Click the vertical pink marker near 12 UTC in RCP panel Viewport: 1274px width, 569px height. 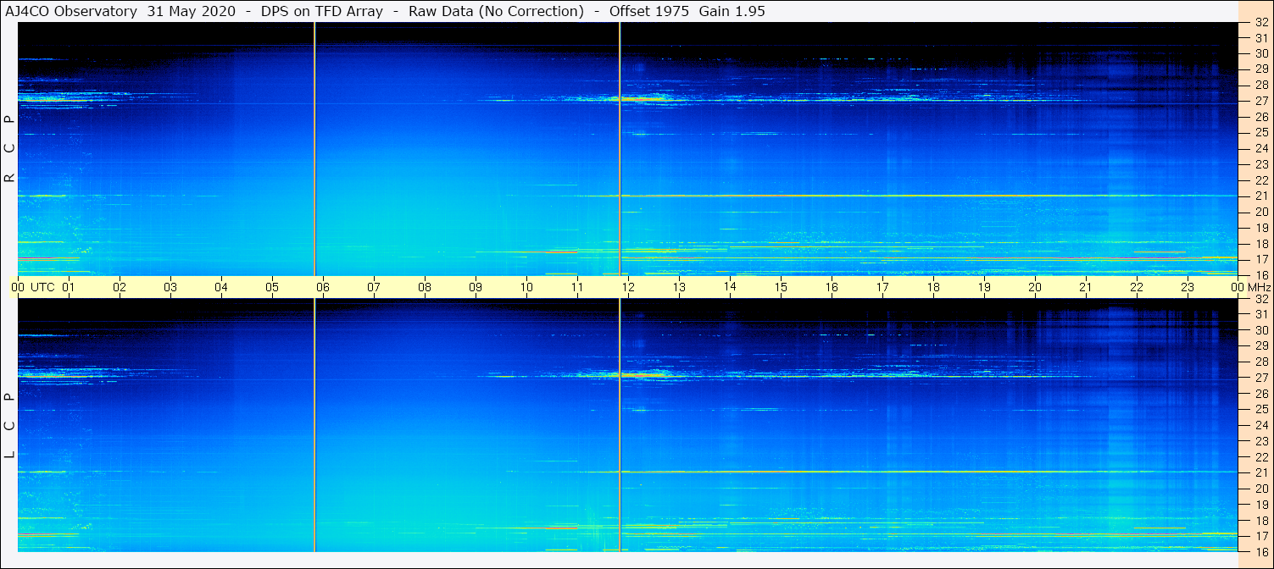(620, 149)
